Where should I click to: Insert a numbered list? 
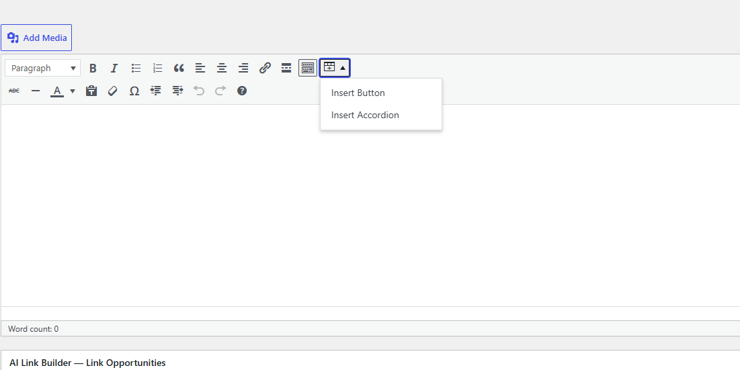click(x=158, y=68)
